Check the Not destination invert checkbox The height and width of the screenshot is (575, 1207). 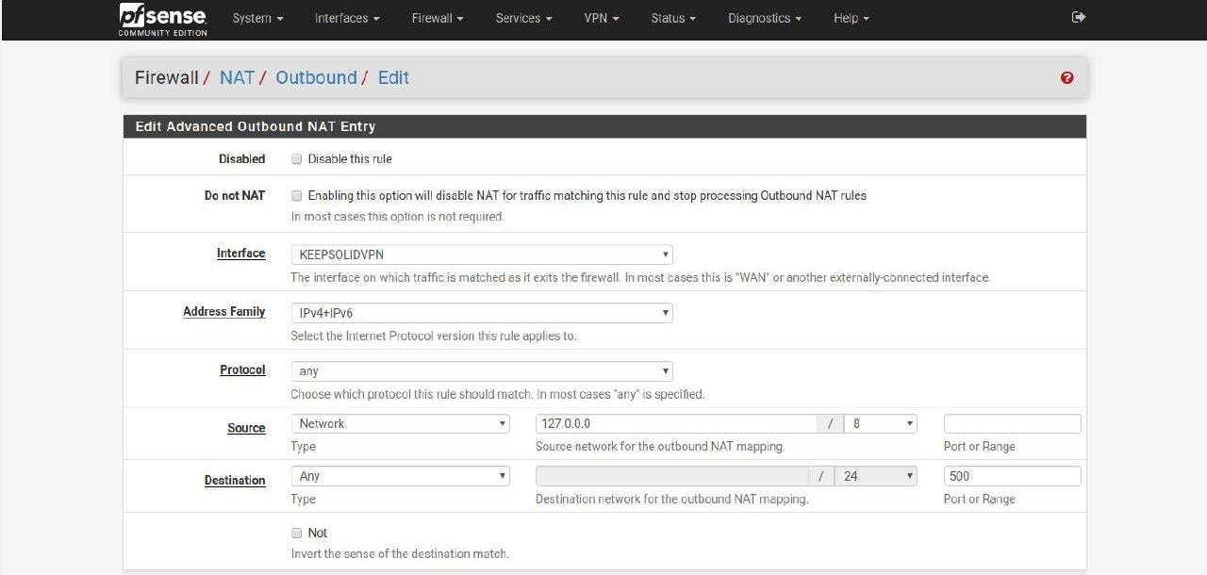point(297,533)
